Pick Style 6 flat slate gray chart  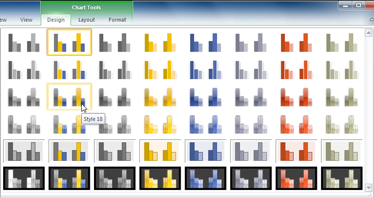tap(251, 42)
